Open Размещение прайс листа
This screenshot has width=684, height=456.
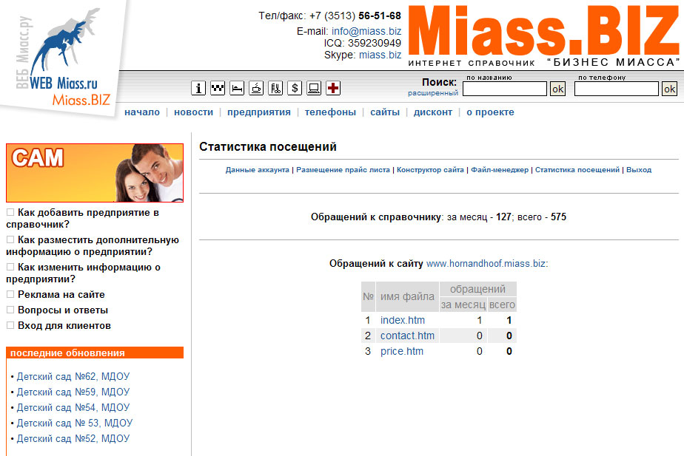343,170
